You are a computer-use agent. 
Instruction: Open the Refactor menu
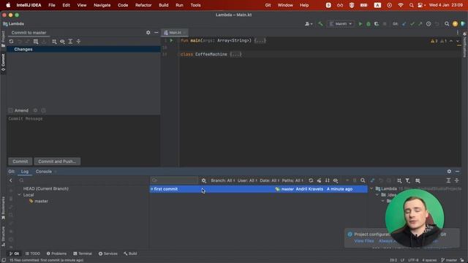tap(143, 5)
